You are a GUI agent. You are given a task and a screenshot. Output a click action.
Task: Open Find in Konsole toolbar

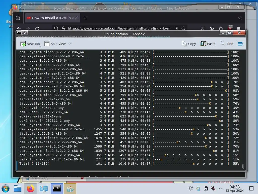click(227, 44)
